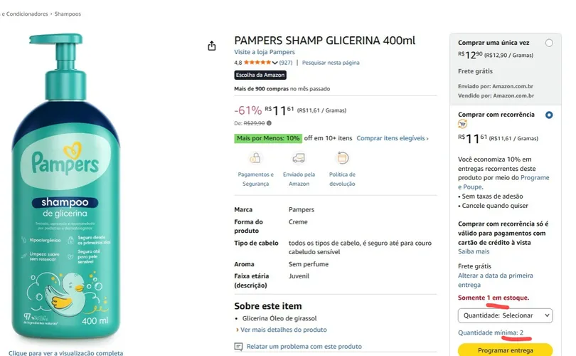Open the Pagamentos e Segurança lock icon

(x=255, y=158)
